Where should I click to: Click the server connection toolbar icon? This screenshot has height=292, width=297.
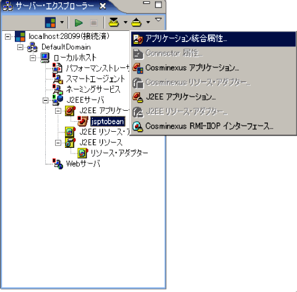pos(50,22)
